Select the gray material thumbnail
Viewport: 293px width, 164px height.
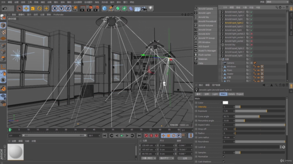tap(16, 152)
